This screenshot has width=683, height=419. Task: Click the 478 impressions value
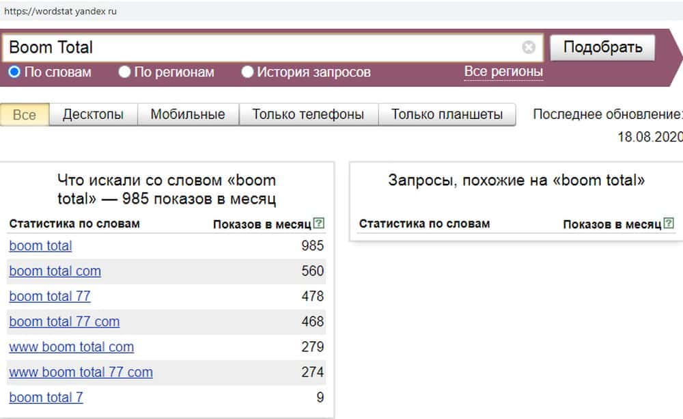click(312, 297)
